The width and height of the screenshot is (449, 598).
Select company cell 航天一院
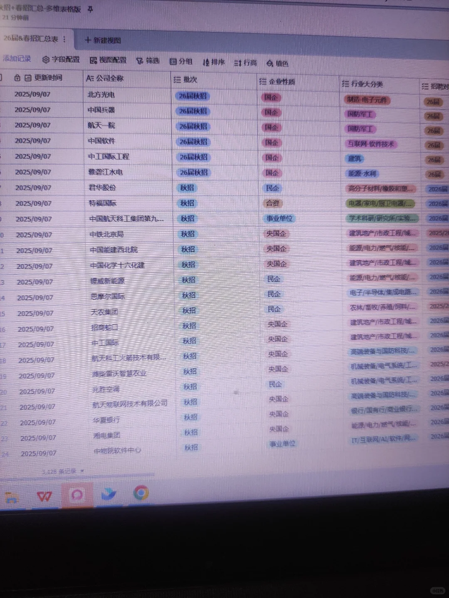point(101,126)
